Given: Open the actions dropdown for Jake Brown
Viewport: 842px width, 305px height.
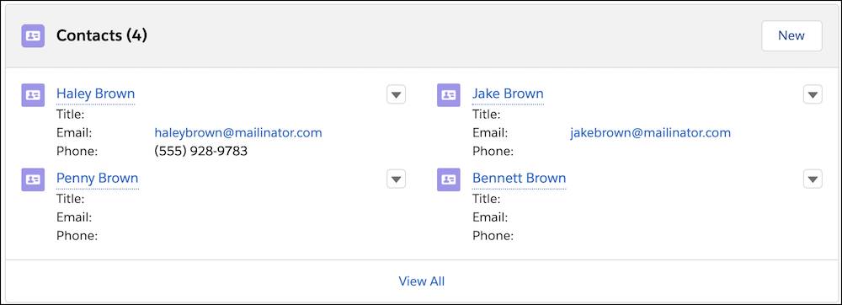Looking at the screenshot, I should [x=813, y=94].
